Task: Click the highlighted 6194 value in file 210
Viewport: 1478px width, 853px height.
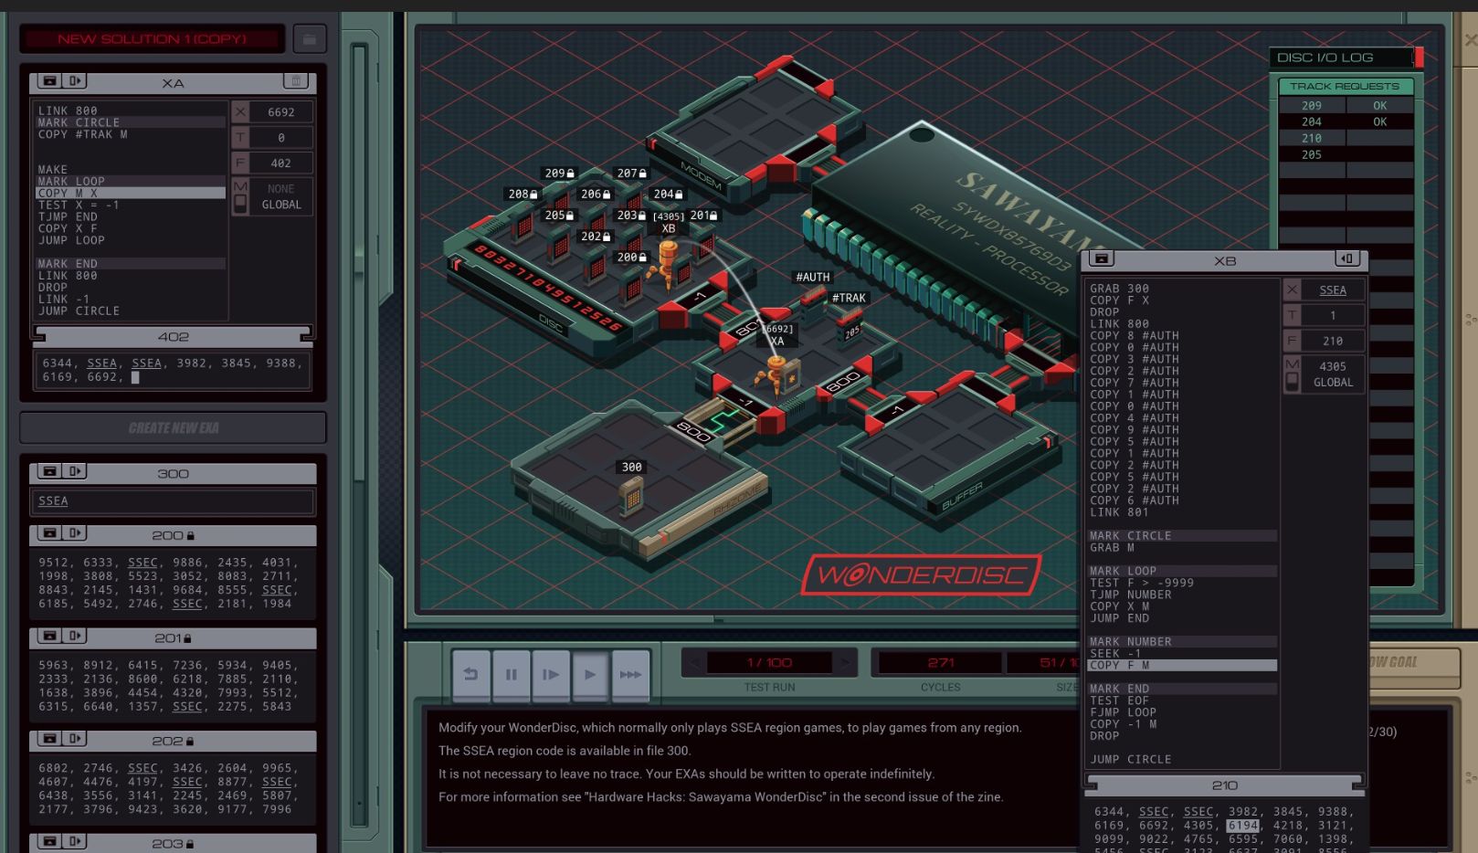Action: point(1242,826)
